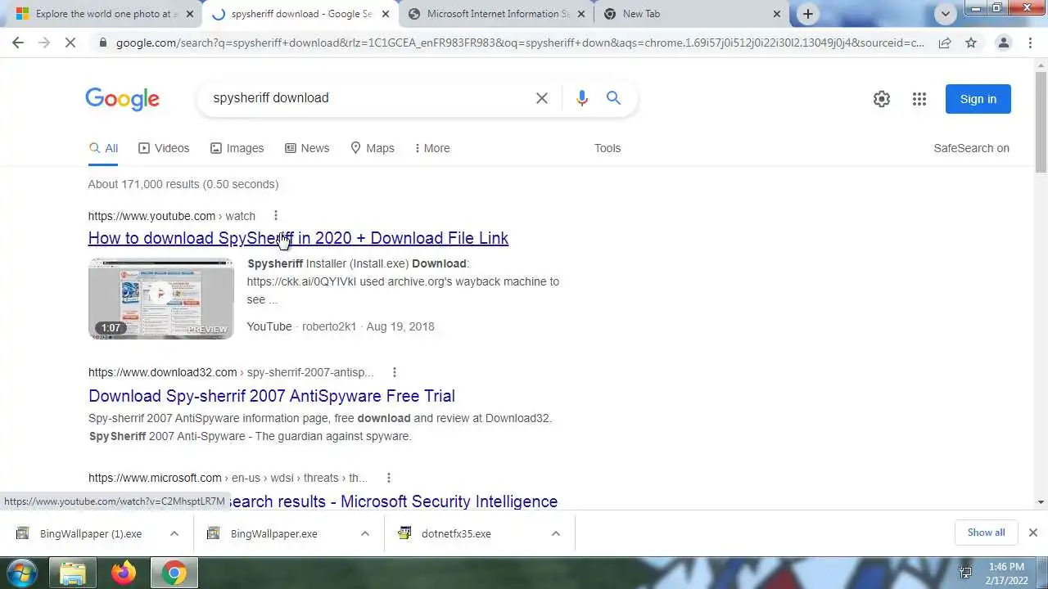Go back using the browser back arrow
This screenshot has height=589, width=1048.
[18, 43]
